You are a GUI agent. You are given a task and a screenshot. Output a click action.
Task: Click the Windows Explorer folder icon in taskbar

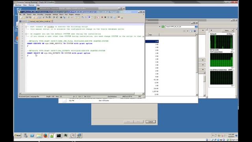pos(39,136)
